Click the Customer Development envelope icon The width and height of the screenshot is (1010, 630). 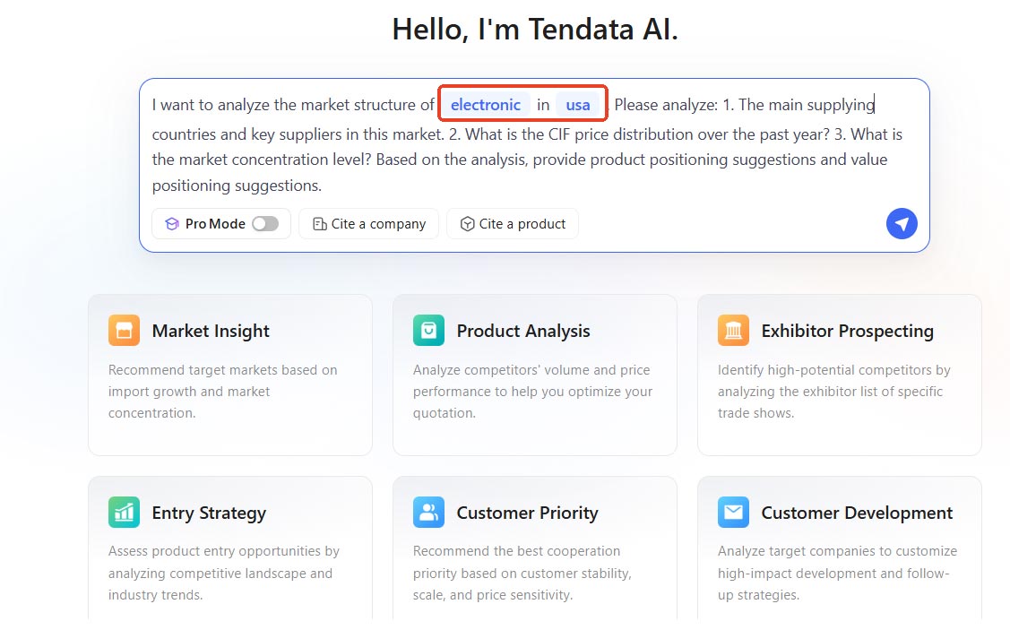coord(734,512)
